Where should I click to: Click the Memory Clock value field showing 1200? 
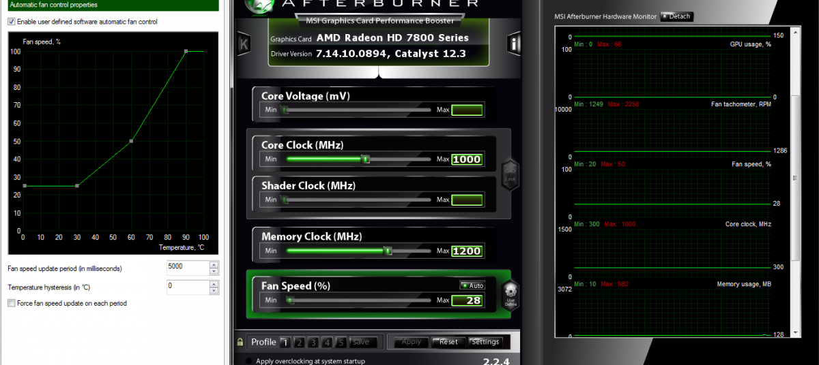(467, 251)
